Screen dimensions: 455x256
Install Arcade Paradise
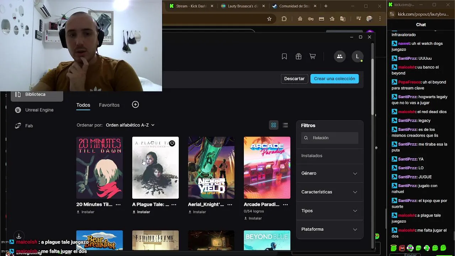[x=253, y=218]
